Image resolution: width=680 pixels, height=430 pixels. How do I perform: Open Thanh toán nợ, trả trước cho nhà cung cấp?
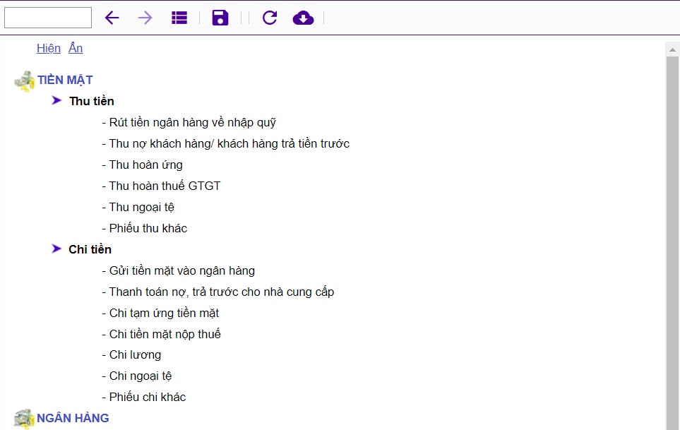tap(221, 292)
